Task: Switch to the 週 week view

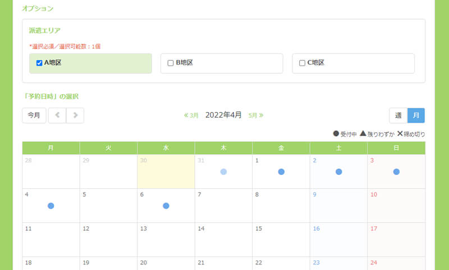Action: pos(398,115)
